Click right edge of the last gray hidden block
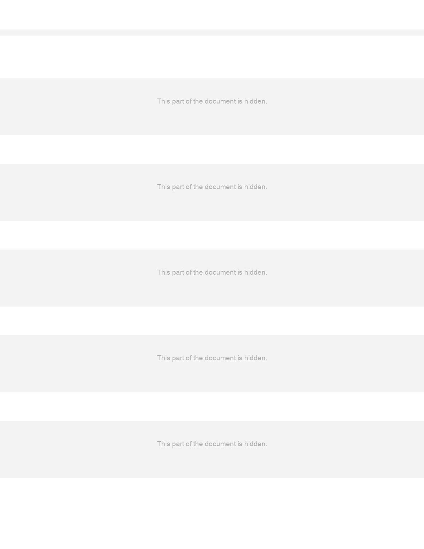424x549 pixels. coord(422,449)
